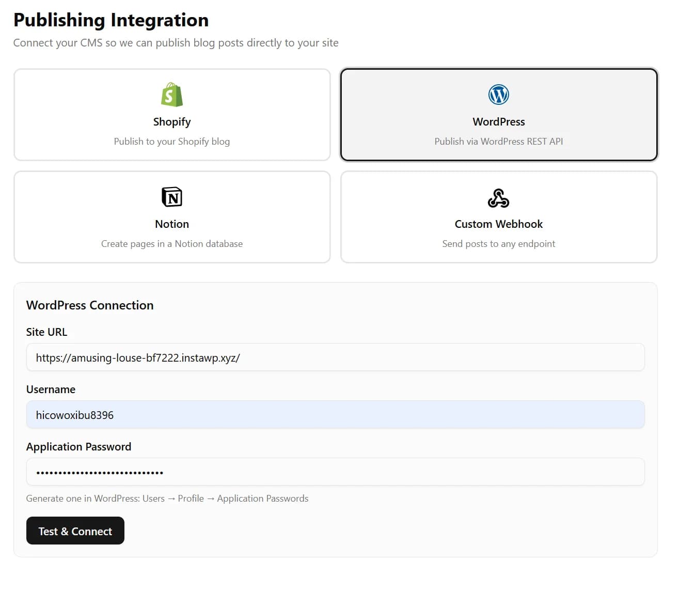Click the Application Password field
This screenshot has width=680, height=591.
[x=335, y=472]
